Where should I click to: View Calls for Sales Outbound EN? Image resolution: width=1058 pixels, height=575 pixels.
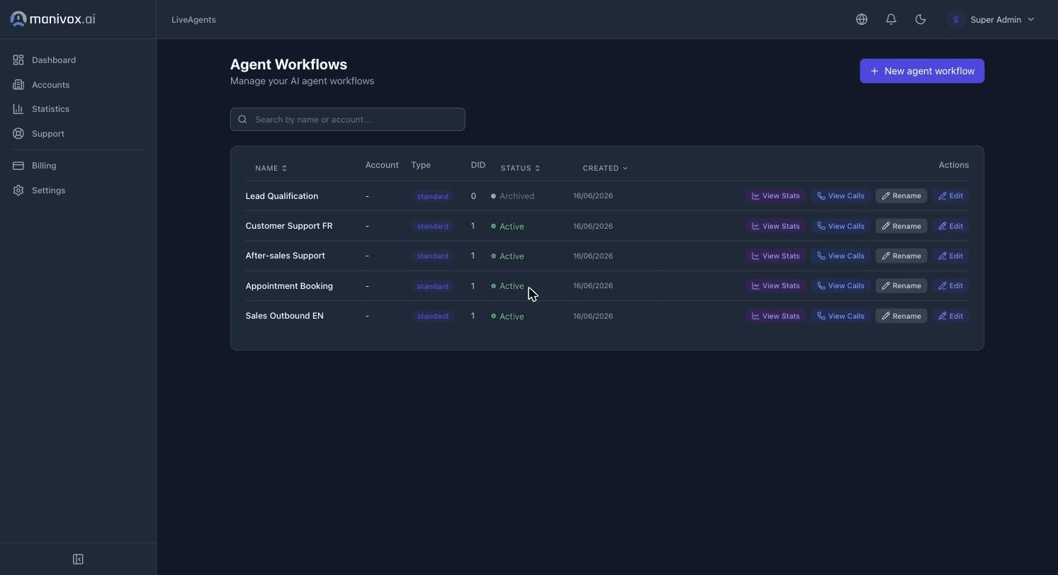840,317
